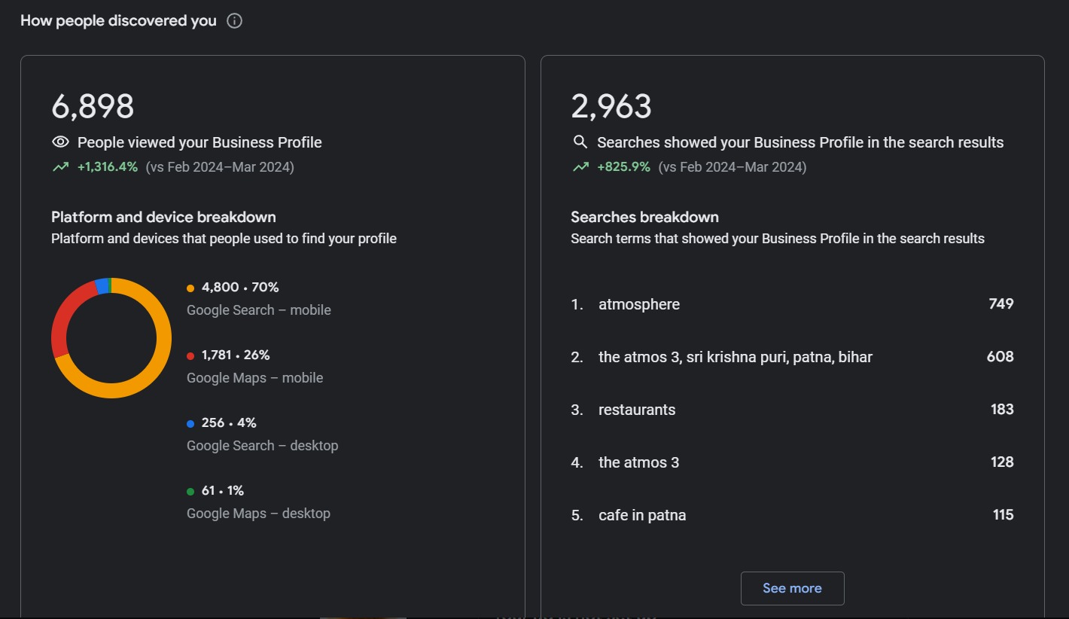1069x619 pixels.
Task: Click the 6,898 profile views total
Action: (93, 106)
